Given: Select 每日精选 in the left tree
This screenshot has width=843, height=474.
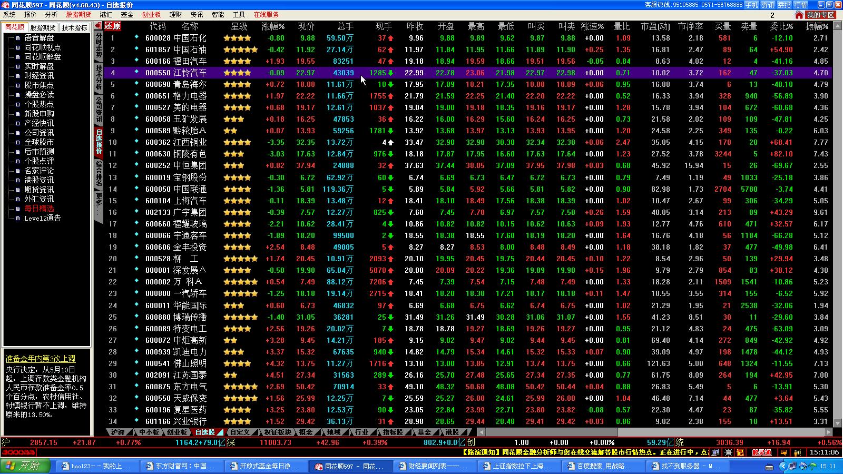Looking at the screenshot, I should tap(39, 209).
